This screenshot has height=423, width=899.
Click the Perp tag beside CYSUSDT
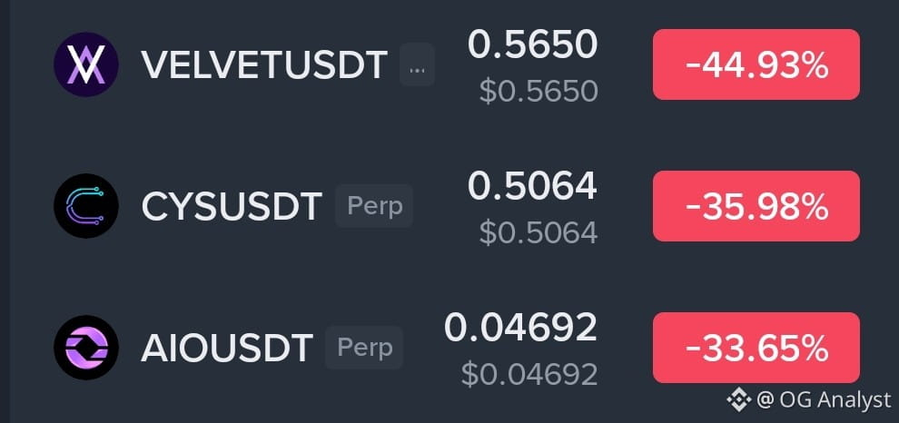(x=374, y=206)
